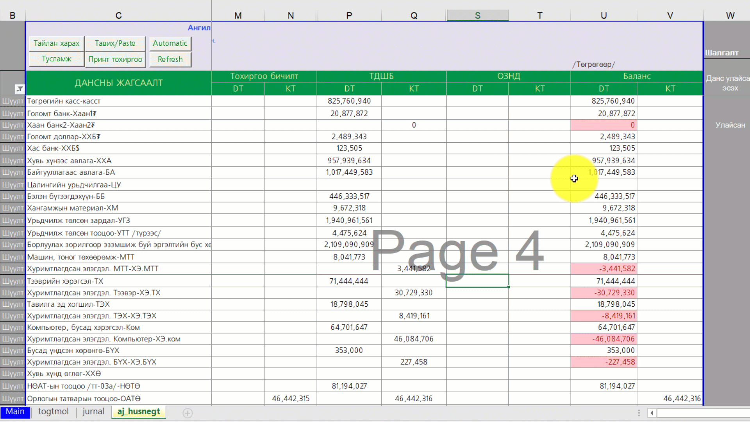This screenshot has width=750, height=422.
Task: Select column S header
Action: [477, 15]
